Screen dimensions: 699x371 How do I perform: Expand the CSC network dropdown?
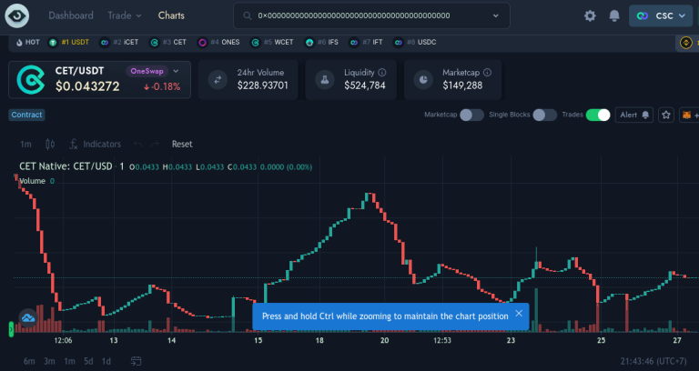(662, 16)
